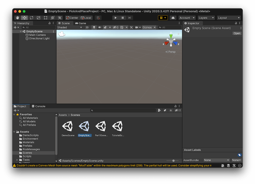Select the Hand tool
Screen dimensions: 255x184
pos(17,18)
